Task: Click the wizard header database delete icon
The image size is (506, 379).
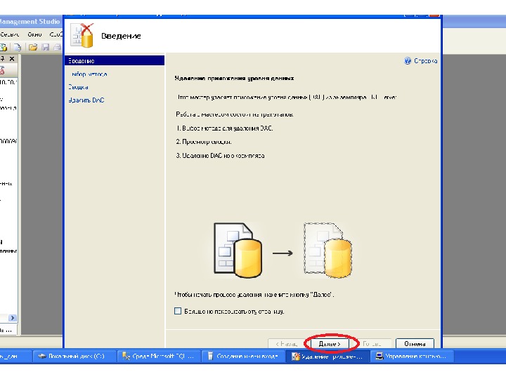Action: pos(82,36)
